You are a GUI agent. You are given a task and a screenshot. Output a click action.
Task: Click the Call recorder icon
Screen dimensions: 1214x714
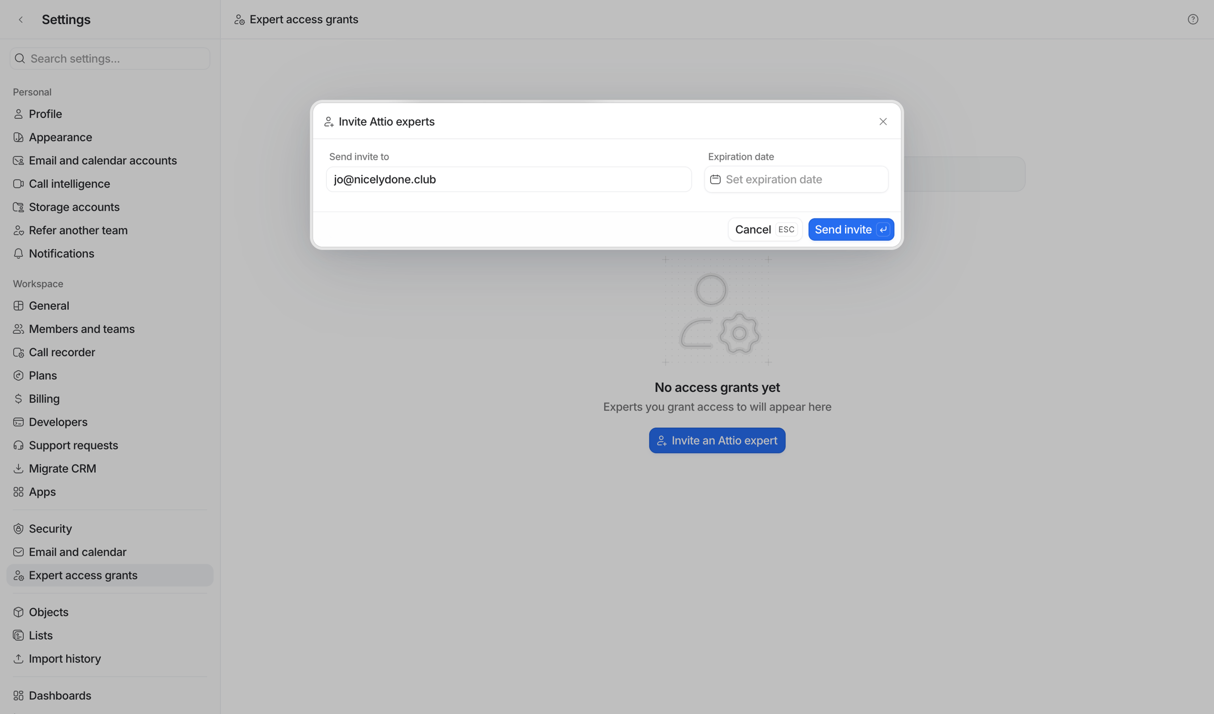[19, 352]
